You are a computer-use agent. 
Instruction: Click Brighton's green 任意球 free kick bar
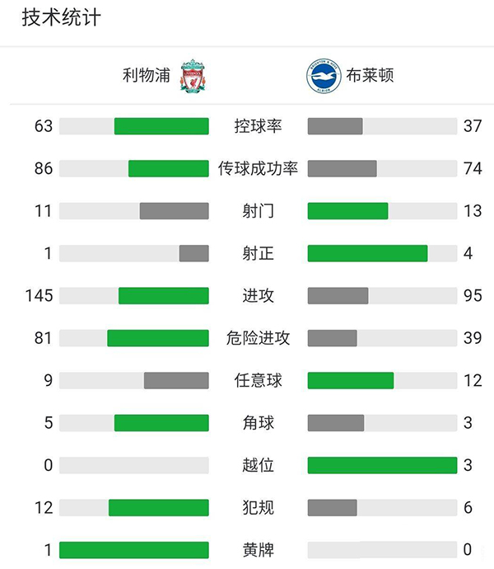point(351,380)
